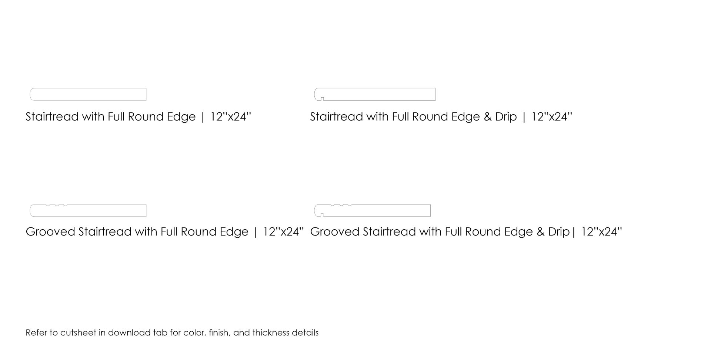Viewport: 711px width, 355px height.
Task: Click the drip notch on the ungrooved drip profile
Action: (322, 99)
